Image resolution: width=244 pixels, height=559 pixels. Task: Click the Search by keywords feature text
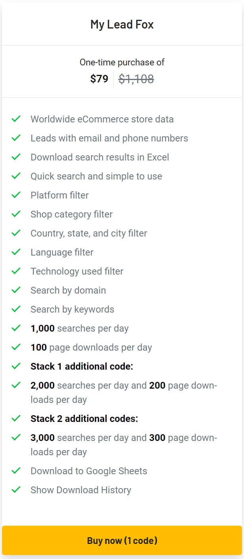click(72, 309)
